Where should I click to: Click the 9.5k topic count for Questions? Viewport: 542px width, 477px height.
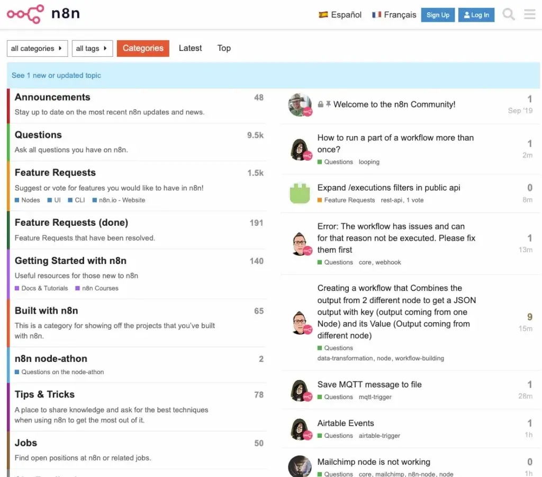pos(255,135)
